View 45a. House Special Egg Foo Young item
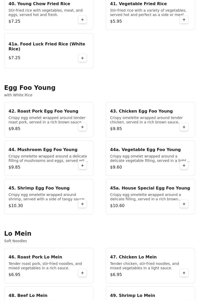Viewport: 199px width, 300px height. (x=150, y=188)
